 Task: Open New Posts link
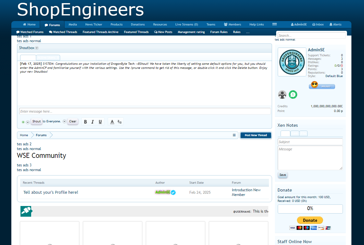[x=163, y=32]
